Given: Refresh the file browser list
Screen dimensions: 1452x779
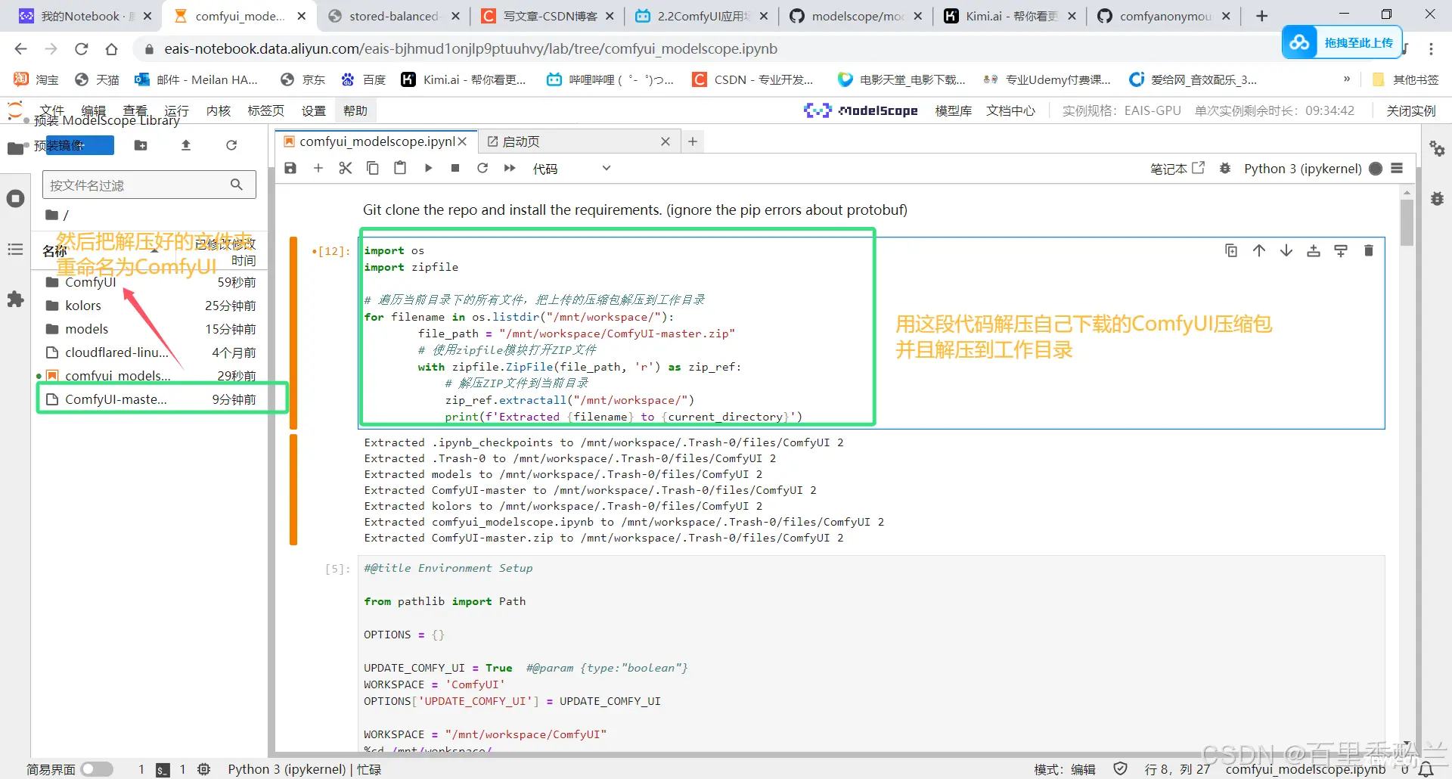Looking at the screenshot, I should pos(231,145).
